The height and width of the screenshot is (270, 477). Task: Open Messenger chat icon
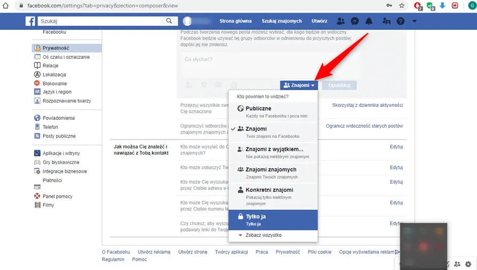tap(355, 21)
